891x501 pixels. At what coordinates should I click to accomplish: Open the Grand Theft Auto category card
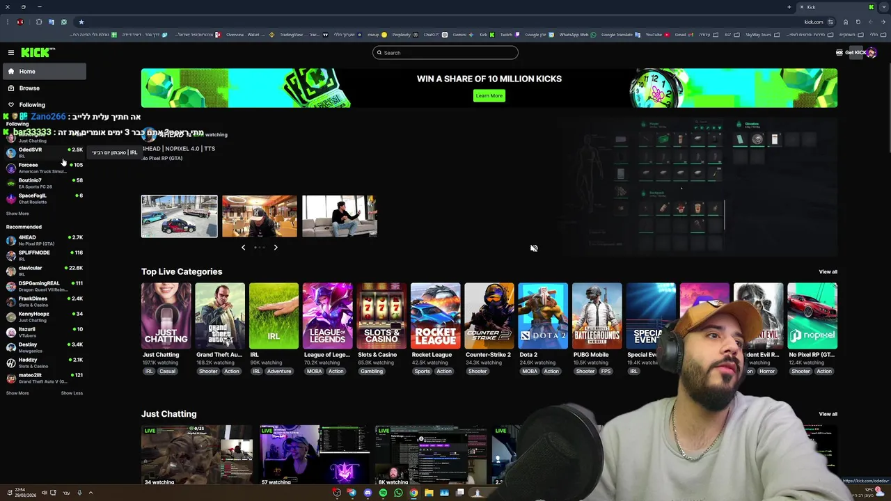point(220,316)
